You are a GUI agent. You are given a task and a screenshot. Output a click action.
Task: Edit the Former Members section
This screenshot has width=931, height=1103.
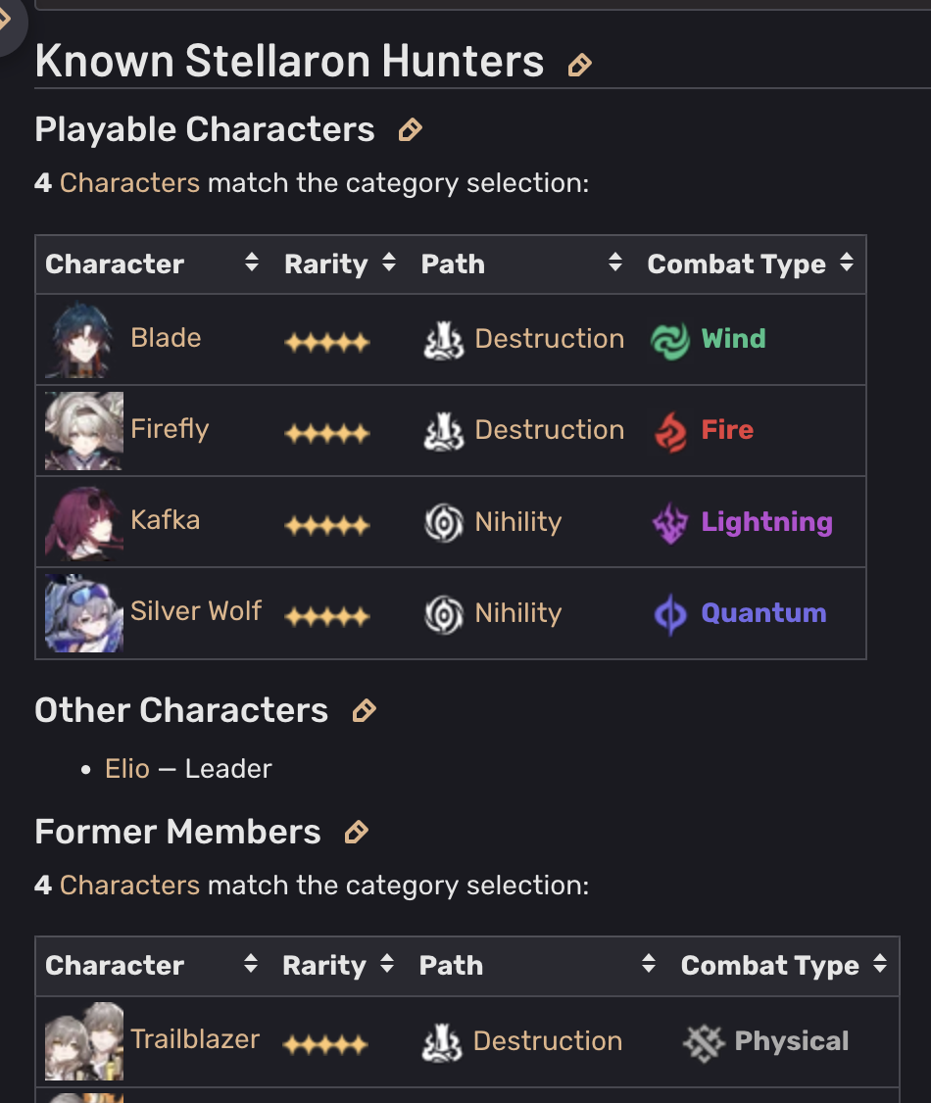(356, 833)
